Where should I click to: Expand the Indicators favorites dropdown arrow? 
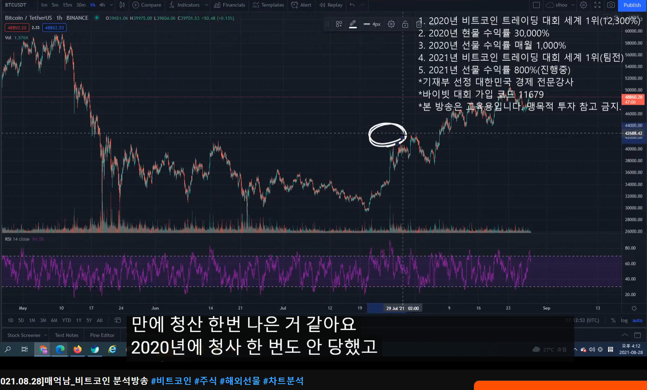(x=206, y=5)
